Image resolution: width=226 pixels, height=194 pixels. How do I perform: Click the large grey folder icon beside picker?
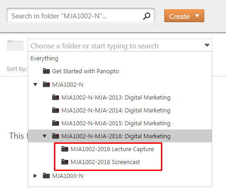[15, 45]
